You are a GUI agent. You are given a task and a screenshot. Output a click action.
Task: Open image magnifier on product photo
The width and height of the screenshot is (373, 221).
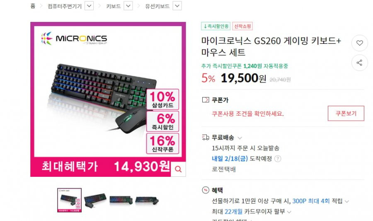tap(178, 169)
